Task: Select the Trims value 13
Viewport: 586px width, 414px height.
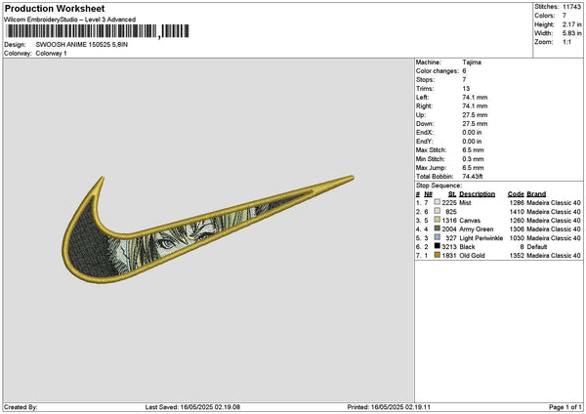Action: pyautogui.click(x=466, y=89)
